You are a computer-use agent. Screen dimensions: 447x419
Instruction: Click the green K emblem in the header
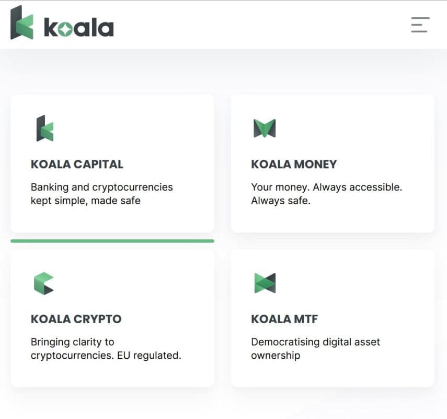point(22,23)
